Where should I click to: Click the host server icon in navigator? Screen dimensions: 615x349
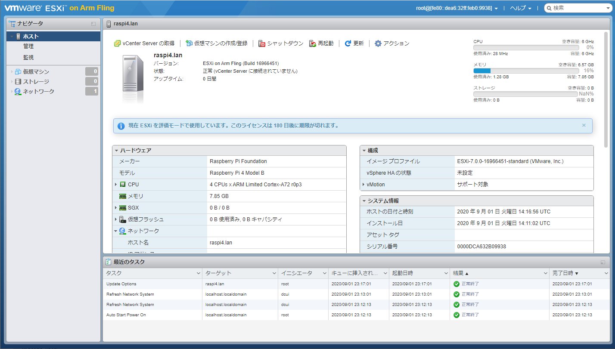pyautogui.click(x=18, y=37)
